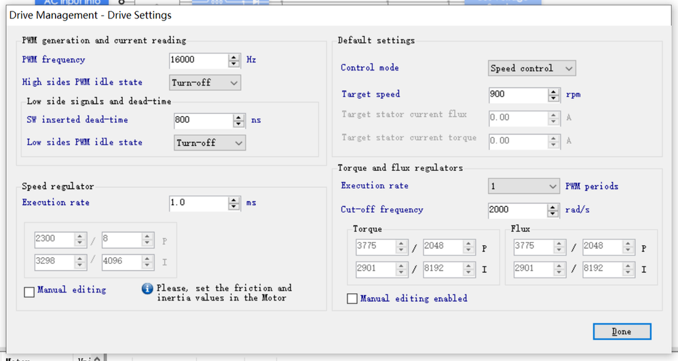This screenshot has height=361, width=678.
Task: Increase Target speed with up spinner arrow
Action: [554, 92]
